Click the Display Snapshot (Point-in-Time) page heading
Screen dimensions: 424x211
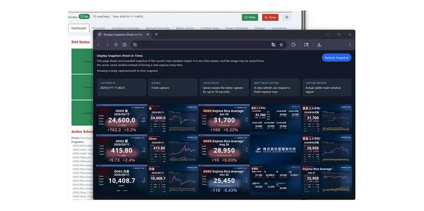120,56
